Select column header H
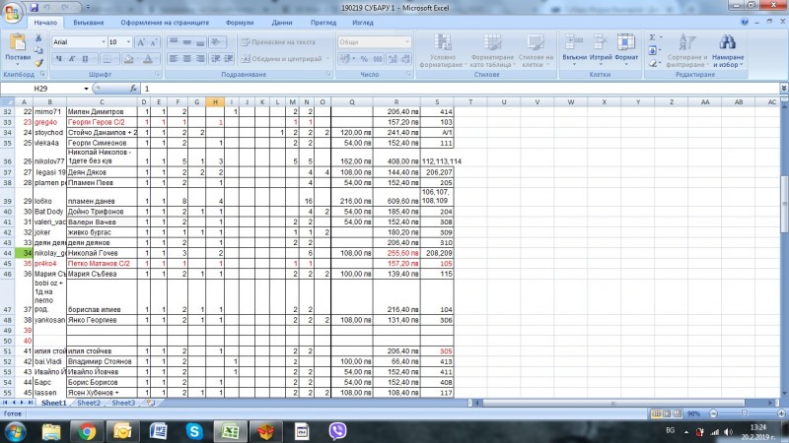 click(x=215, y=102)
